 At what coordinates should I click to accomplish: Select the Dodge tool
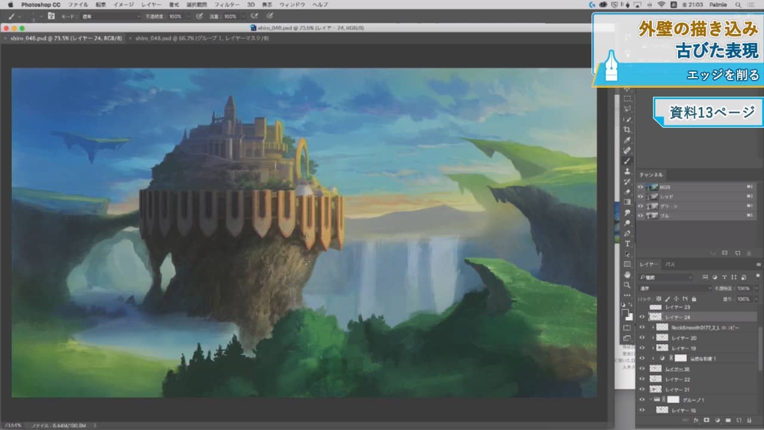tap(627, 223)
